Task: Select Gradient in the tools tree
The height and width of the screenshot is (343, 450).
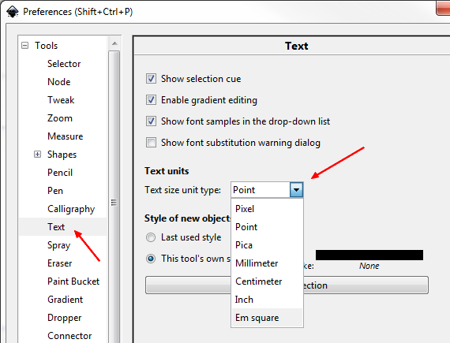Action: pyautogui.click(x=66, y=300)
